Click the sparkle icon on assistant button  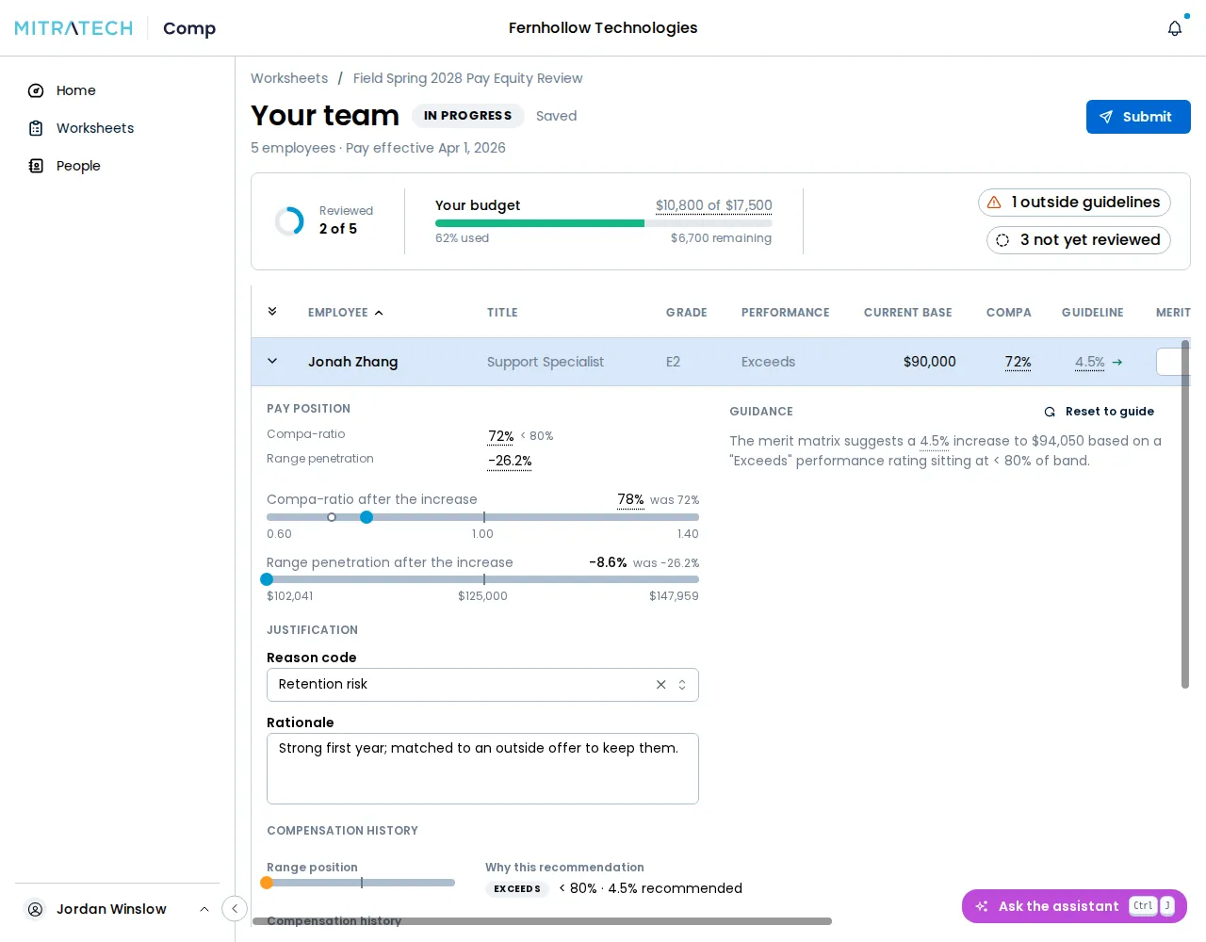pyautogui.click(x=982, y=906)
